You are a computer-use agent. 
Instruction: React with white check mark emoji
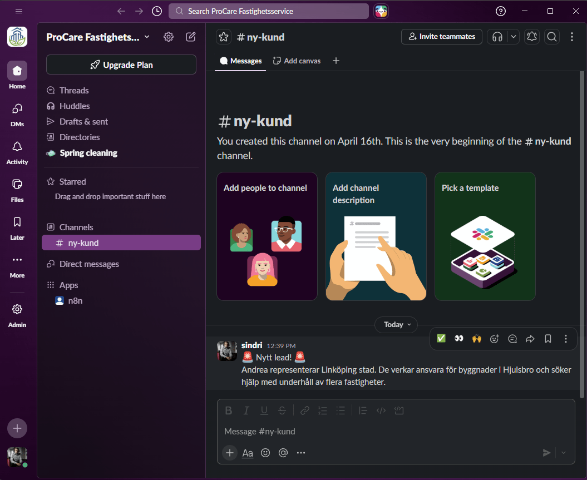click(x=441, y=339)
